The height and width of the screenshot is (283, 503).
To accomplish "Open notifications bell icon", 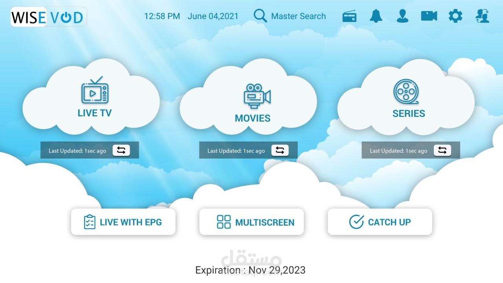I will click(376, 16).
